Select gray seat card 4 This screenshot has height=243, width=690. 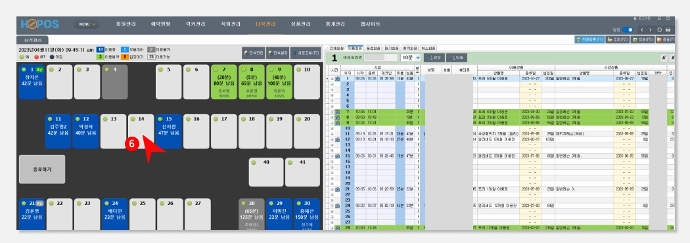point(114,81)
